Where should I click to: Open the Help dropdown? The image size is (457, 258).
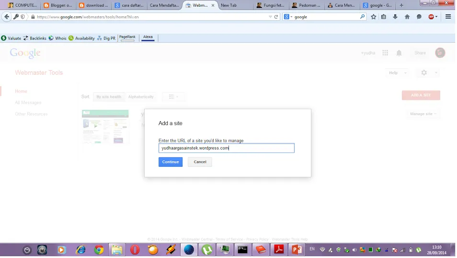click(x=397, y=73)
